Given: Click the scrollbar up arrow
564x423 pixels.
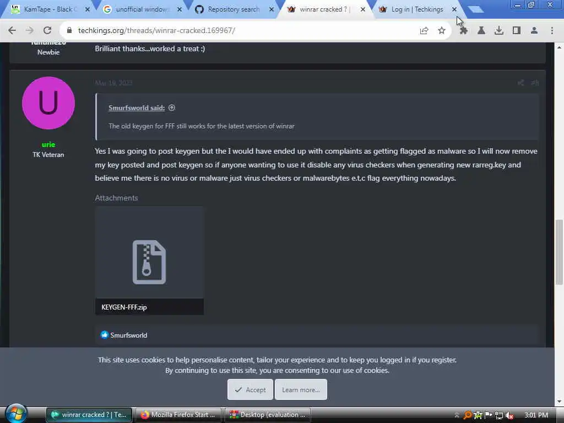Looking at the screenshot, I should [559, 47].
